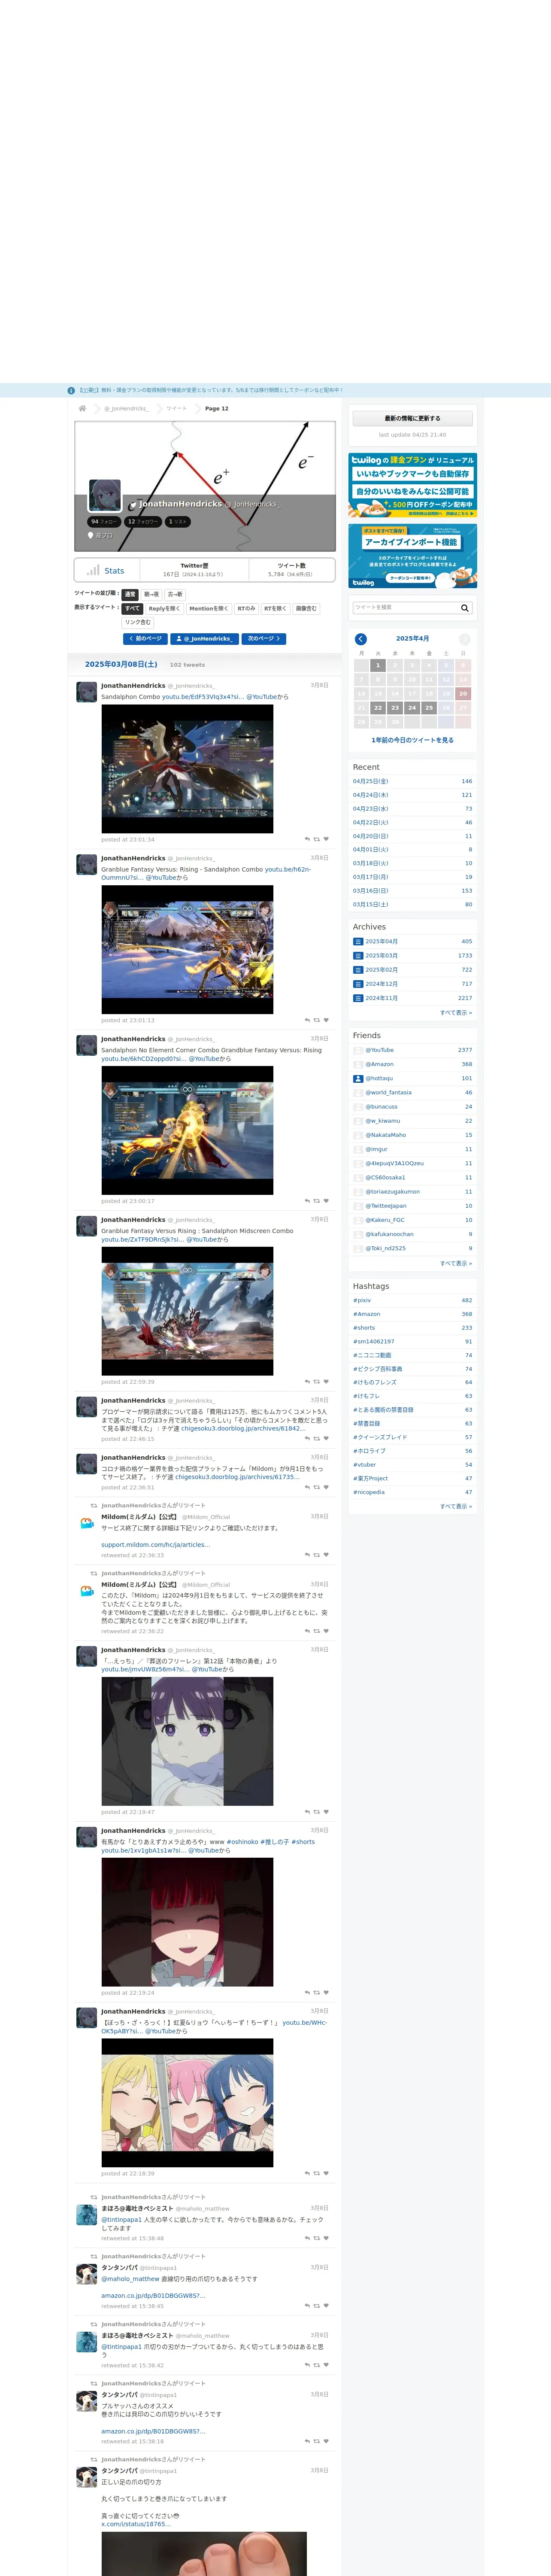The height and width of the screenshot is (2576, 551).
Task: Open list icon for 2024年12月 archive
Action: click(358, 983)
